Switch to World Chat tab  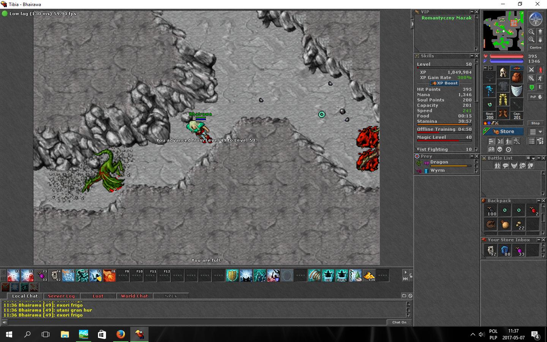[x=134, y=296]
